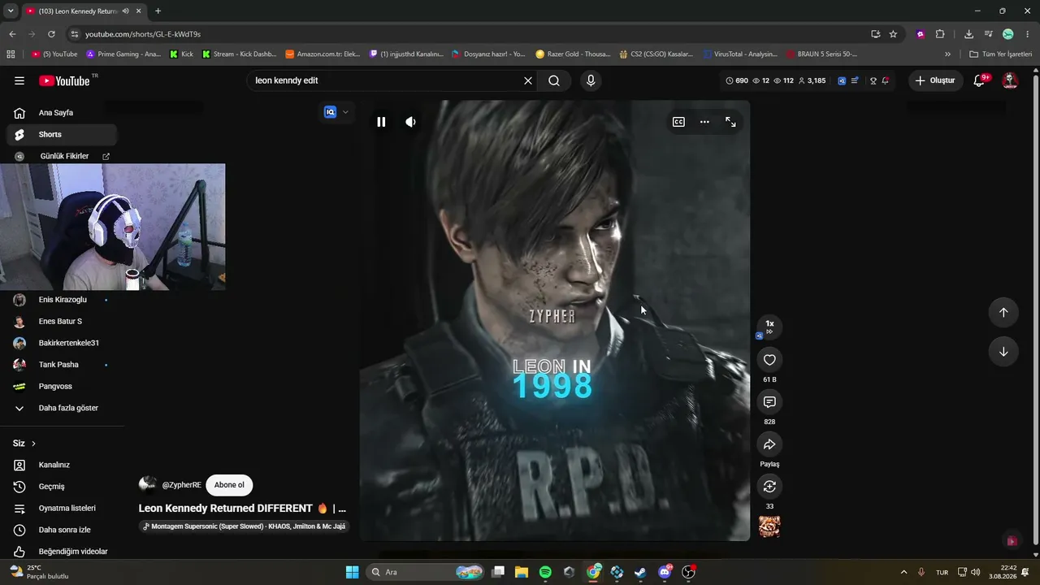The image size is (1040, 585).
Task: Open Chrome media control icon
Action: tap(988, 34)
